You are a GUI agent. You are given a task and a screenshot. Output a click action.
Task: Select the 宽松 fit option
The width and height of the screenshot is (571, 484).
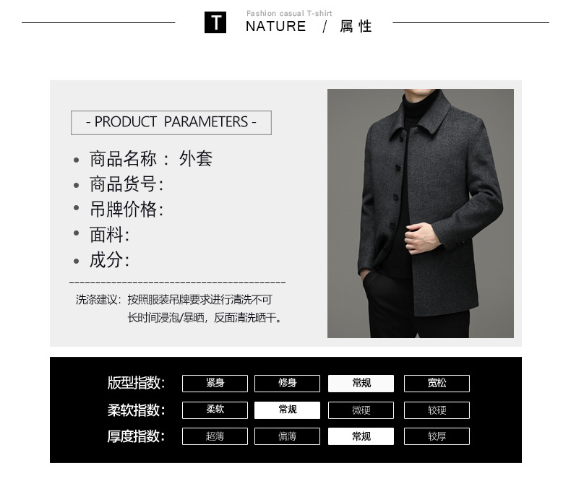tap(437, 383)
